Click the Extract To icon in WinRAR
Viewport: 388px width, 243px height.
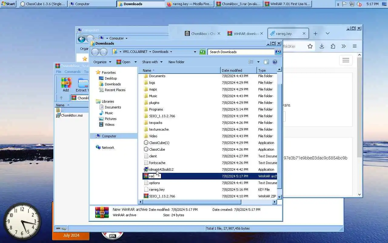click(82, 85)
